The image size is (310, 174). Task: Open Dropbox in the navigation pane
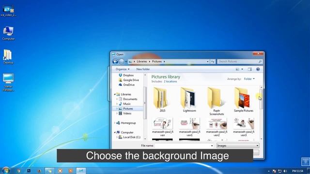pos(126,75)
